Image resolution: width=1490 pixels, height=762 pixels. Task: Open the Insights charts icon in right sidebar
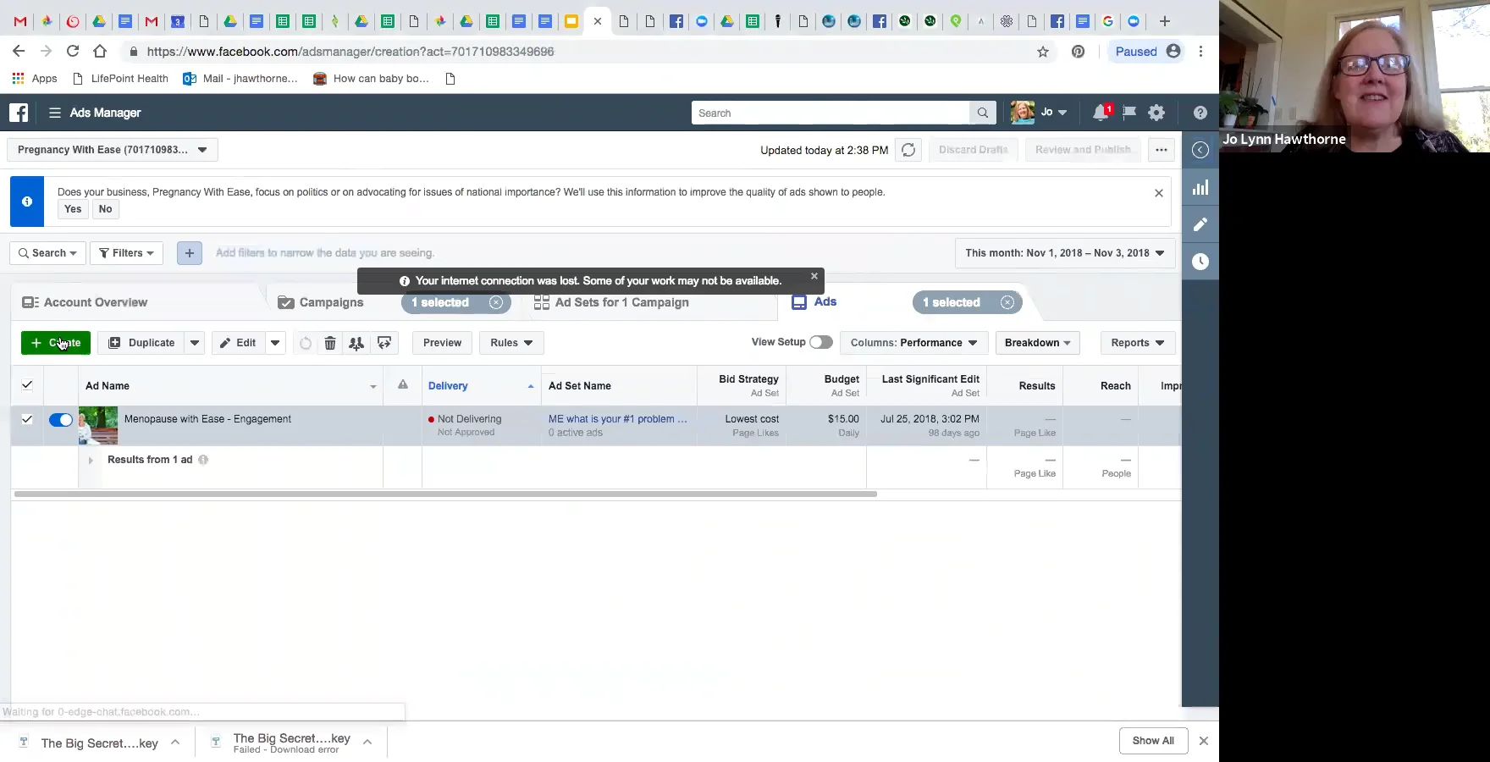[x=1200, y=187]
